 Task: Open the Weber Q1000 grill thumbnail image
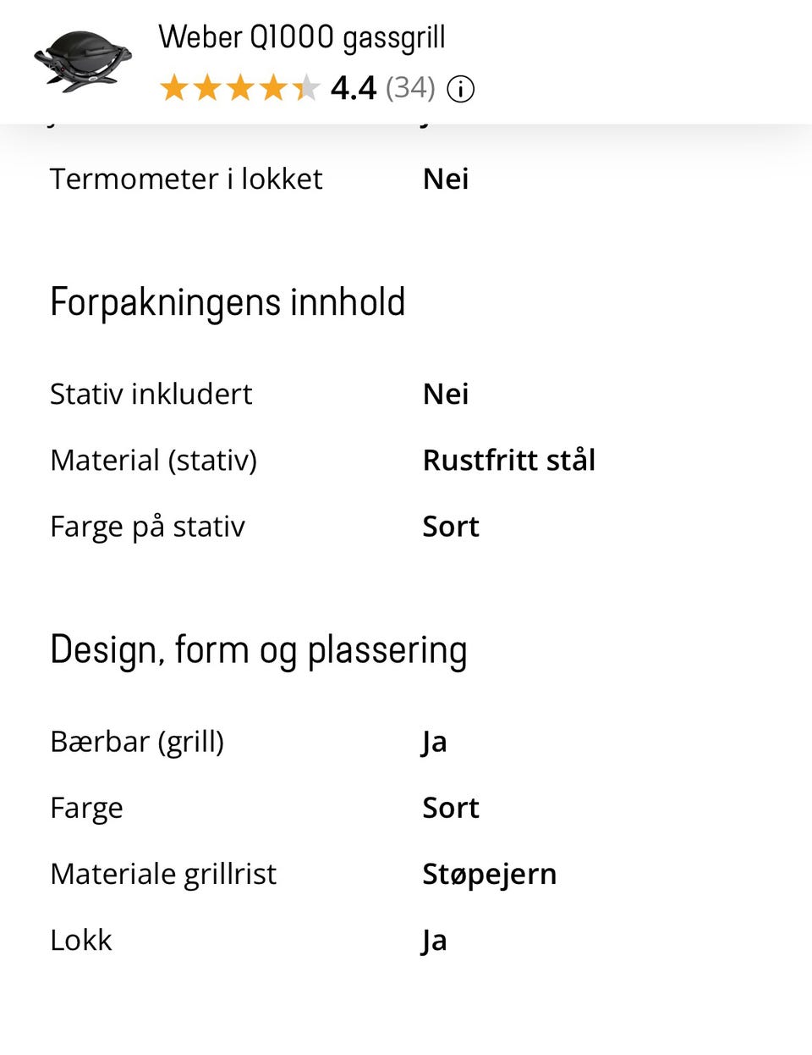point(83,61)
